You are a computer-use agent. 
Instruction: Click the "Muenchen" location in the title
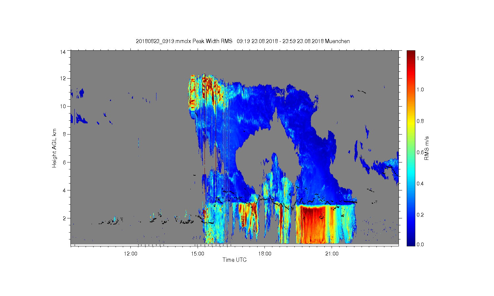click(x=337, y=41)
